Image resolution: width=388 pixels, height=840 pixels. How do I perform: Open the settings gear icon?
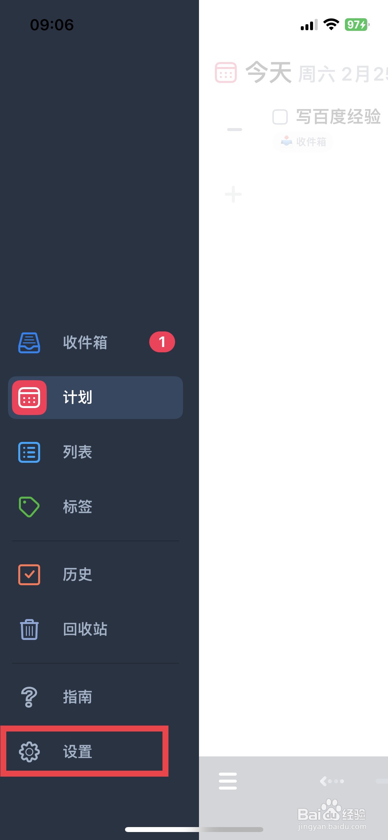[29, 751]
